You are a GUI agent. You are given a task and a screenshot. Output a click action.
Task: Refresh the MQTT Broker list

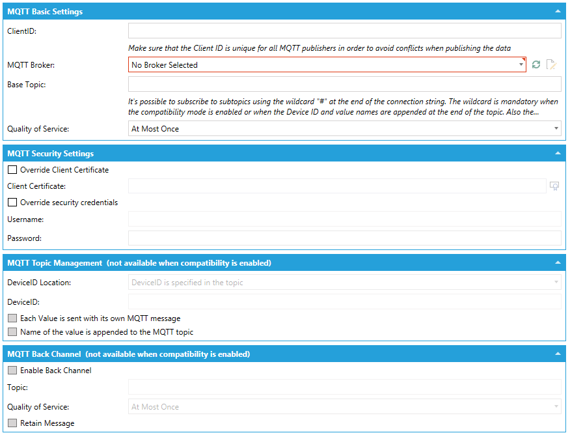click(536, 64)
